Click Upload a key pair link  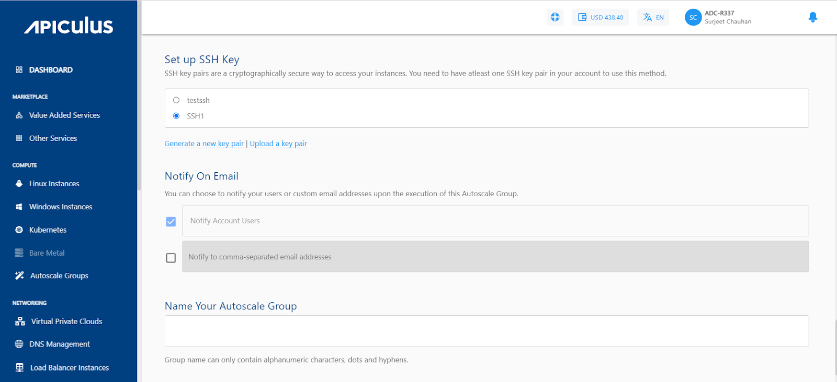(x=278, y=144)
